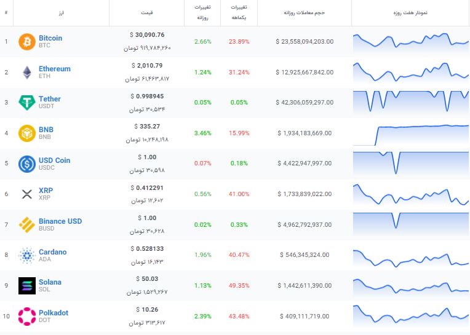Open the XRP coin link

click(46, 191)
